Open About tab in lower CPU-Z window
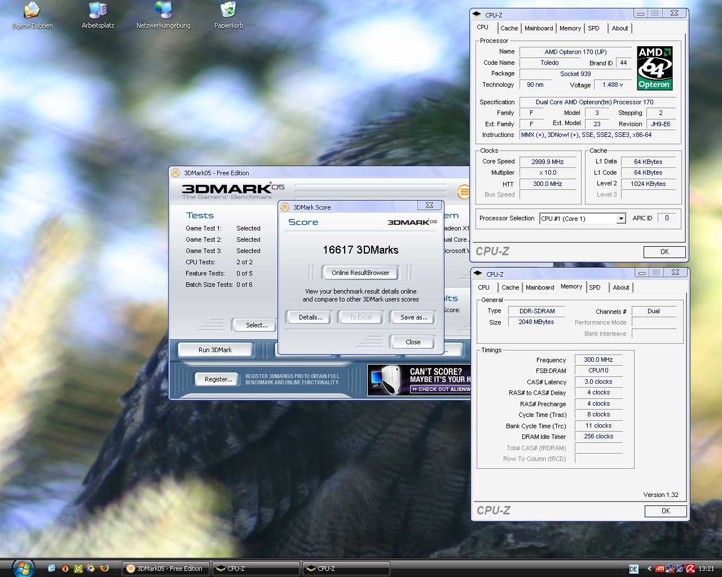The height and width of the screenshot is (577, 722). tap(621, 287)
